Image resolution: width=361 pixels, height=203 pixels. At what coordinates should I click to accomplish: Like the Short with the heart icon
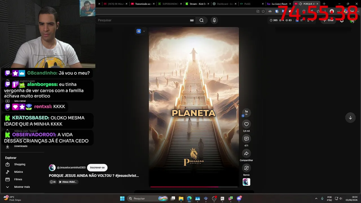coord(246,124)
